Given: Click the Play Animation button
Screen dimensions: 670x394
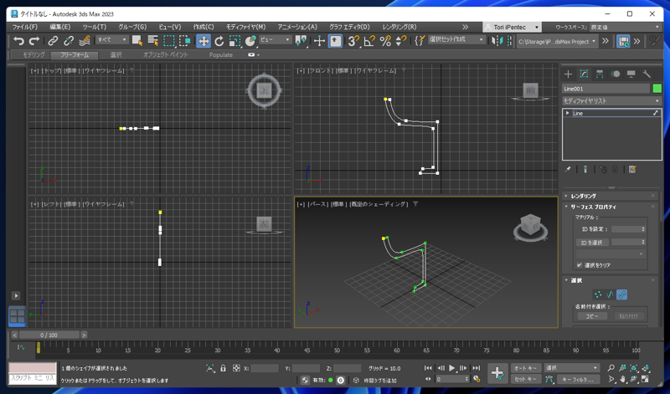Looking at the screenshot, I should 452,368.
